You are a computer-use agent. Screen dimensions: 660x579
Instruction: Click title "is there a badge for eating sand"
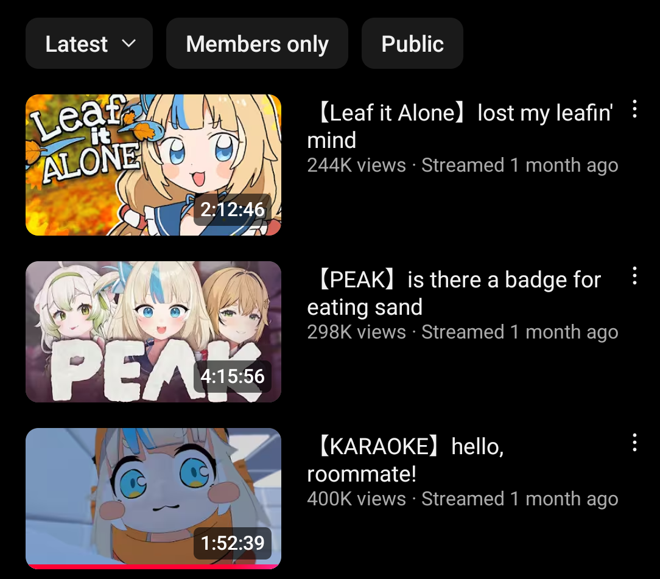455,293
